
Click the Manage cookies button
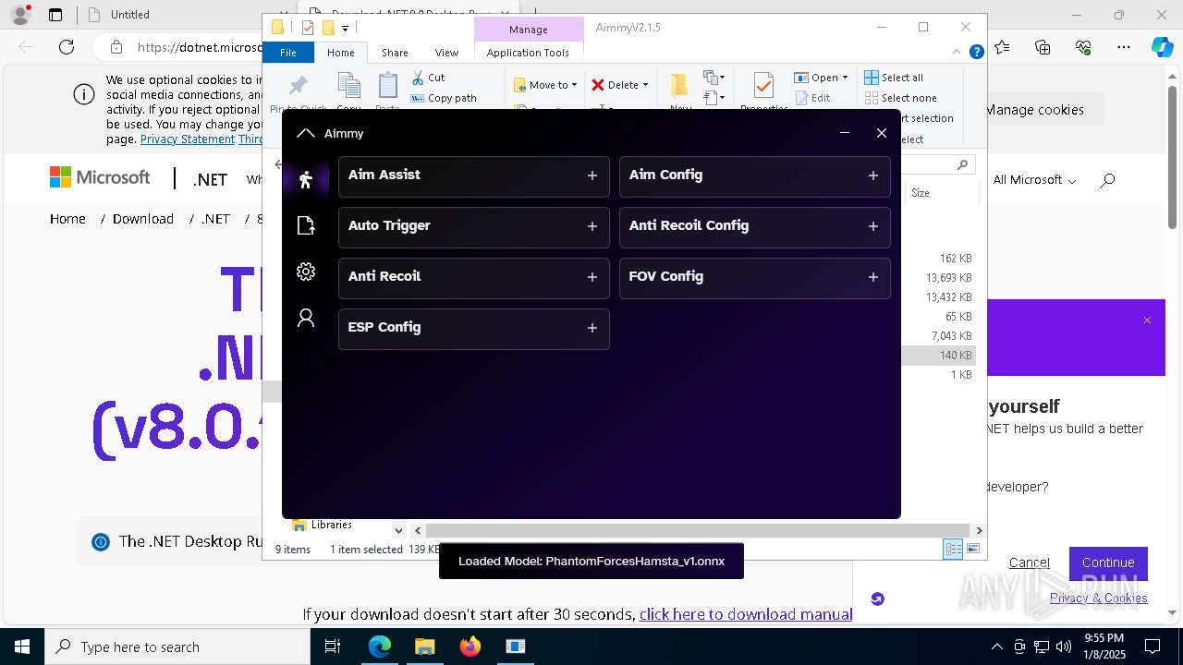point(1033,110)
